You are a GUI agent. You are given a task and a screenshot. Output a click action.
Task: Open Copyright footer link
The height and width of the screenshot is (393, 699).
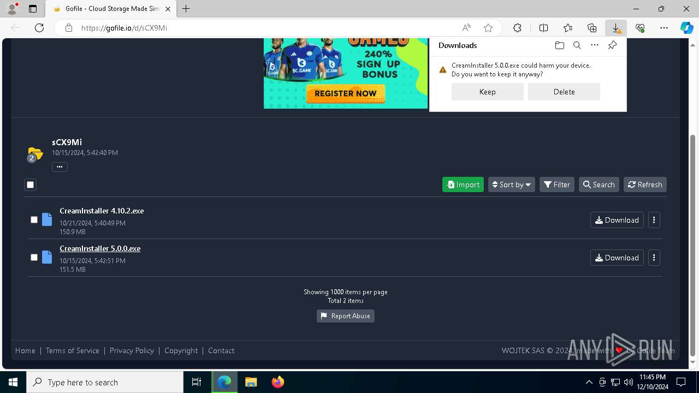pos(181,350)
